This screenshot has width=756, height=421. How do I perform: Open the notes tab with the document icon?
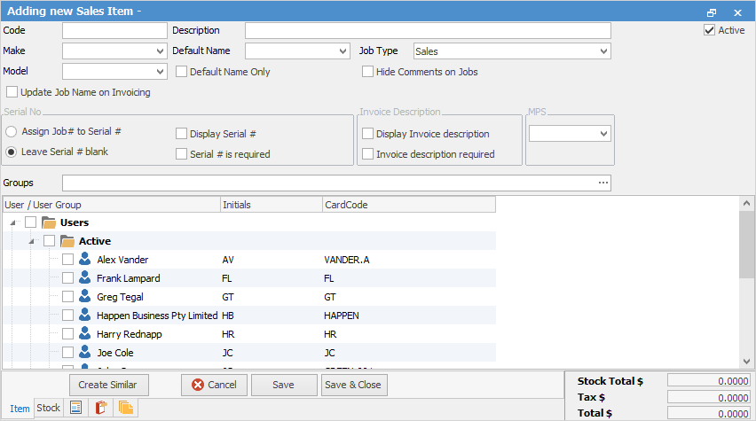pyautogui.click(x=75, y=408)
